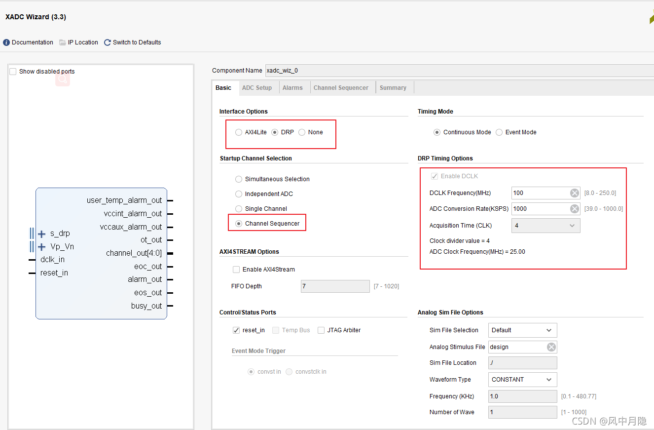Image resolution: width=654 pixels, height=430 pixels.
Task: Click the ADC Clock Frequency text
Action: [477, 252]
